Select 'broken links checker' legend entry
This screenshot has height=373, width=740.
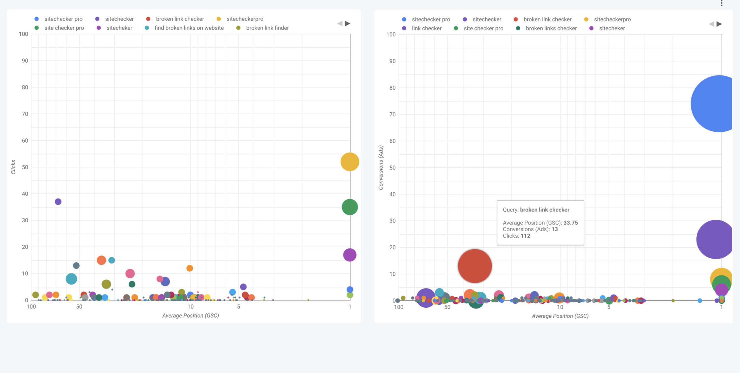pyautogui.click(x=546, y=28)
